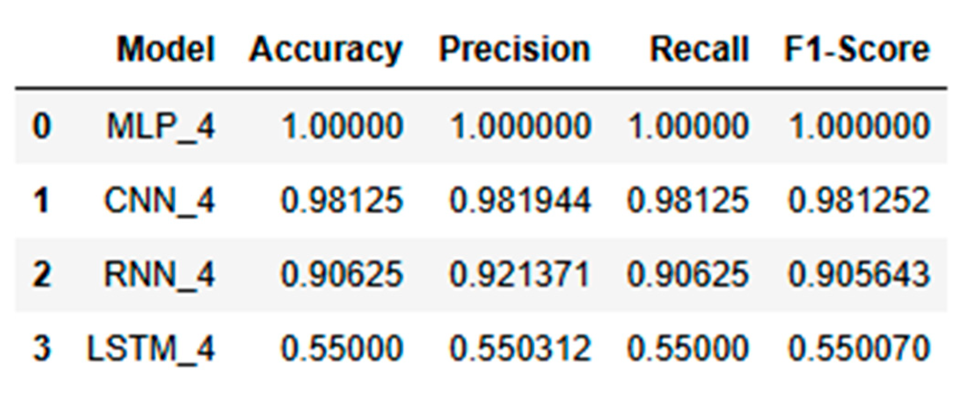959x393 pixels.
Task: Click the RNN_4 accuracy cell
Action: coord(342,274)
